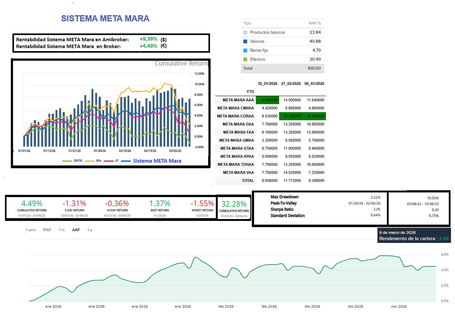
Task: Click the Cumulative Return chart title
Action: (x=182, y=64)
